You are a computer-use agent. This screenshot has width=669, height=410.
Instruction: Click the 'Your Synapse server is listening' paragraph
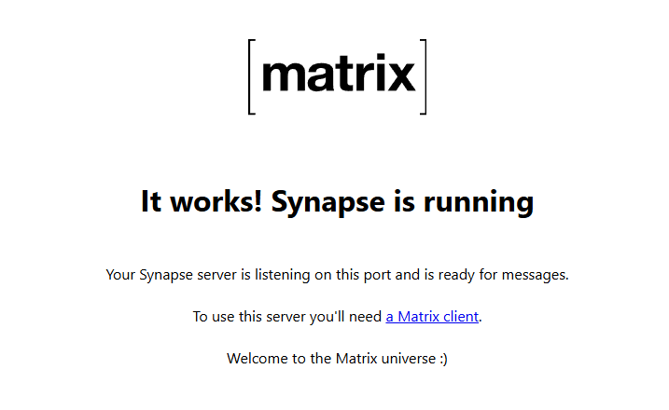pyautogui.click(x=337, y=275)
